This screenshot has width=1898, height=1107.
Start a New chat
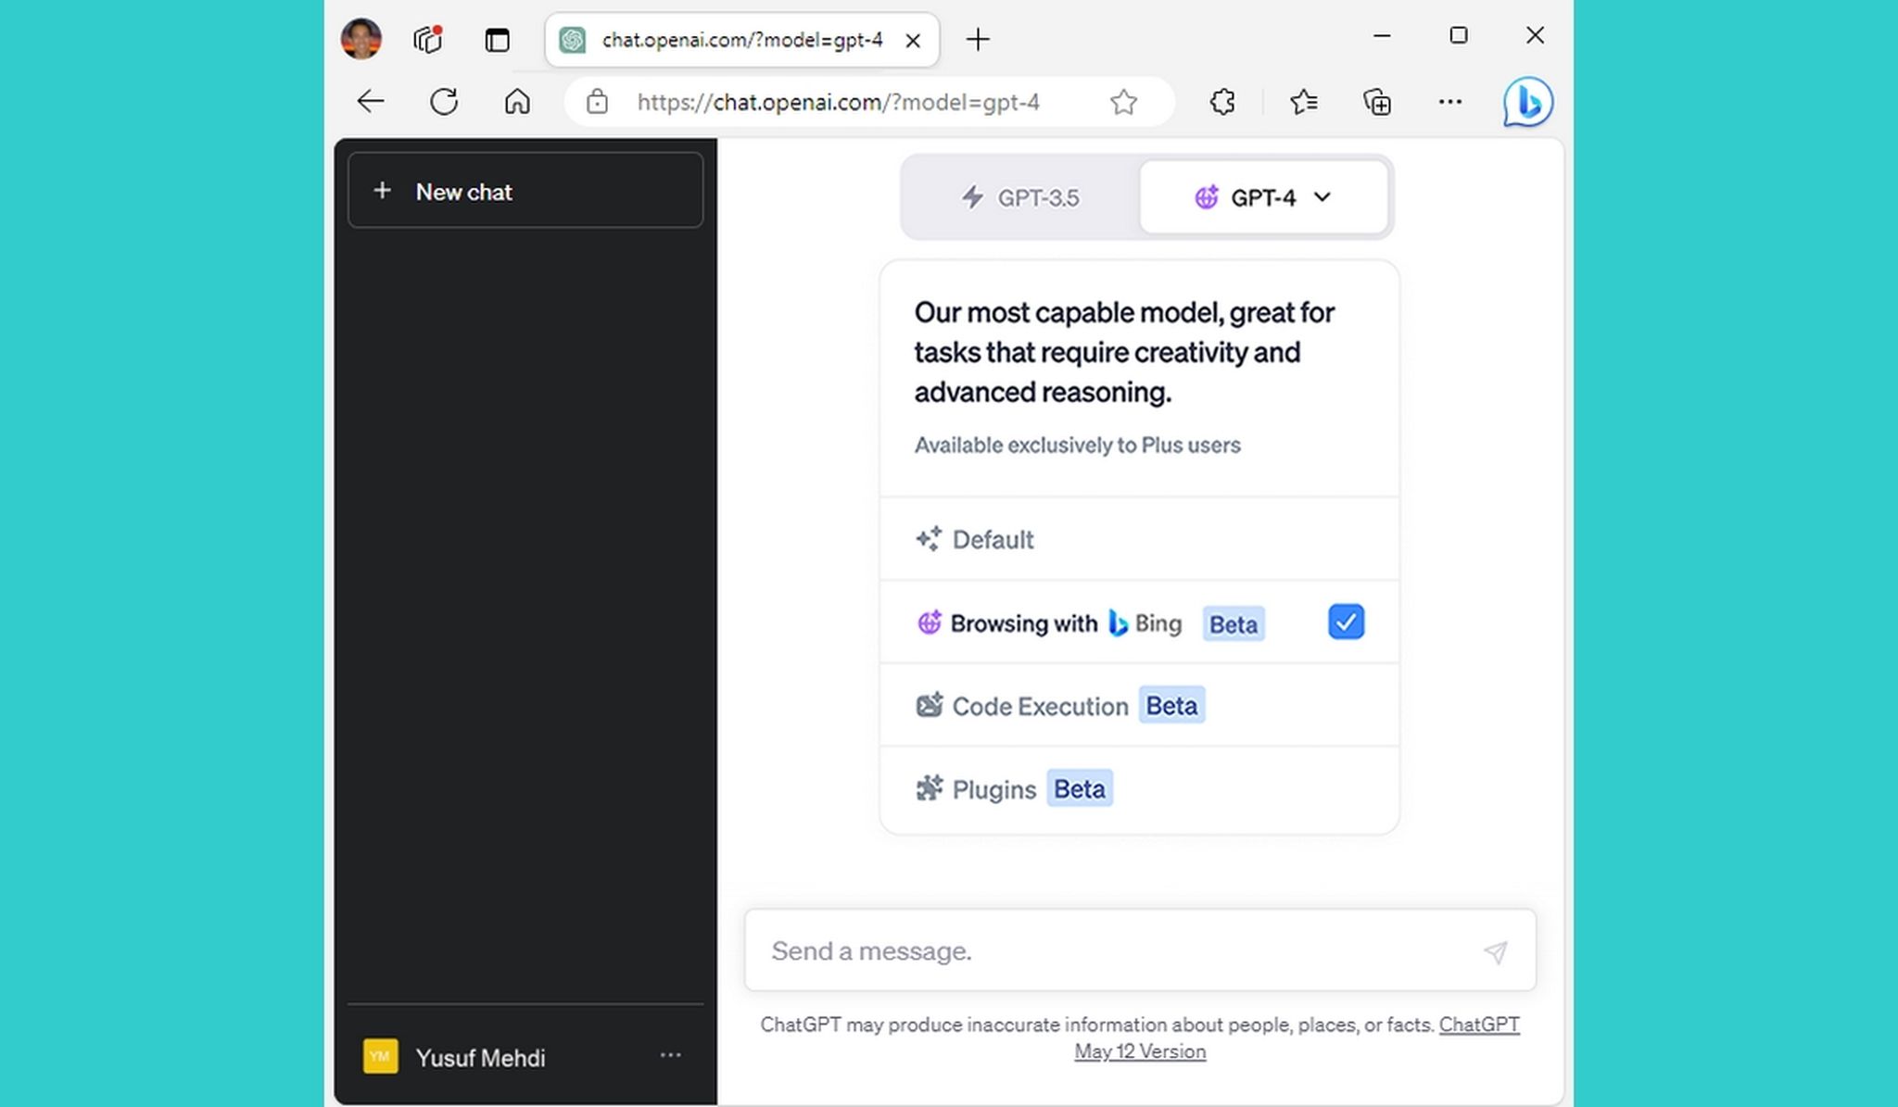[x=525, y=191]
